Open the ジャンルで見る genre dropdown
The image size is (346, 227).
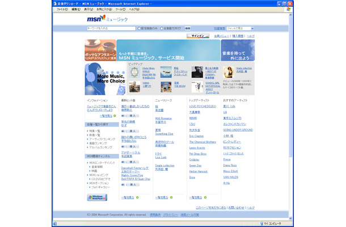click(x=240, y=28)
